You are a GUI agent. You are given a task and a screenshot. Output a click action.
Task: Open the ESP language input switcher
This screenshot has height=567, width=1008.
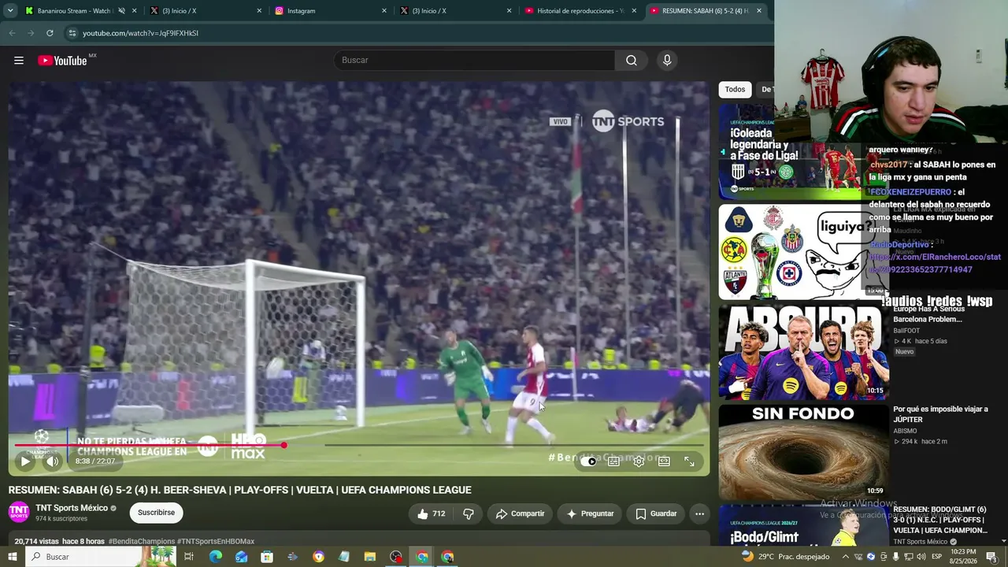point(937,557)
